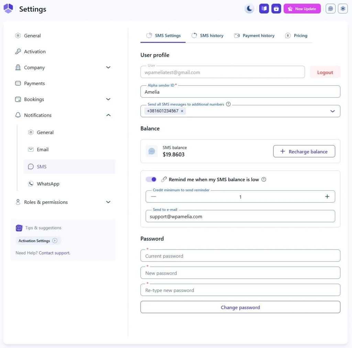Disable the low SMS balance reminder toggle
This screenshot has width=352, height=348.
(151, 179)
